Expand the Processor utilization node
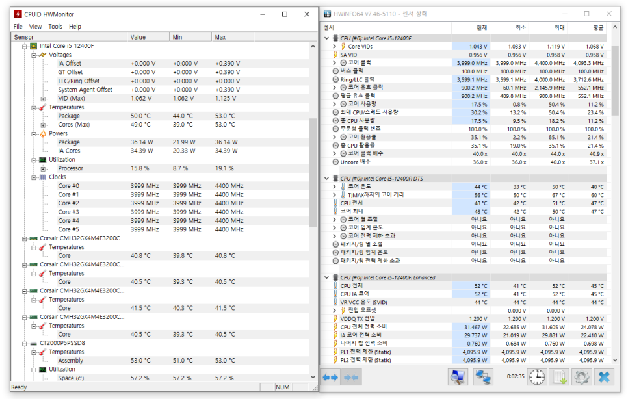Viewport: 628px width, 399px height. pos(43,168)
